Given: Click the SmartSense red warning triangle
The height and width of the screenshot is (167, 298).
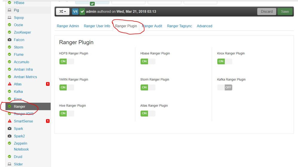Looking at the screenshot, I should coord(10,121).
